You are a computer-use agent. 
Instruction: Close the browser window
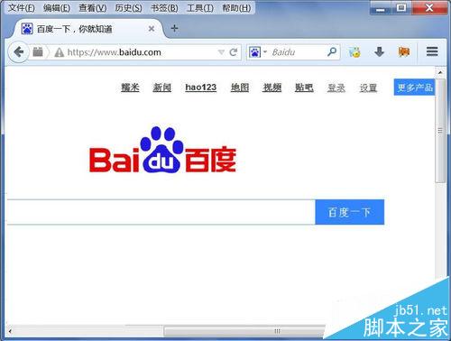point(429,8)
